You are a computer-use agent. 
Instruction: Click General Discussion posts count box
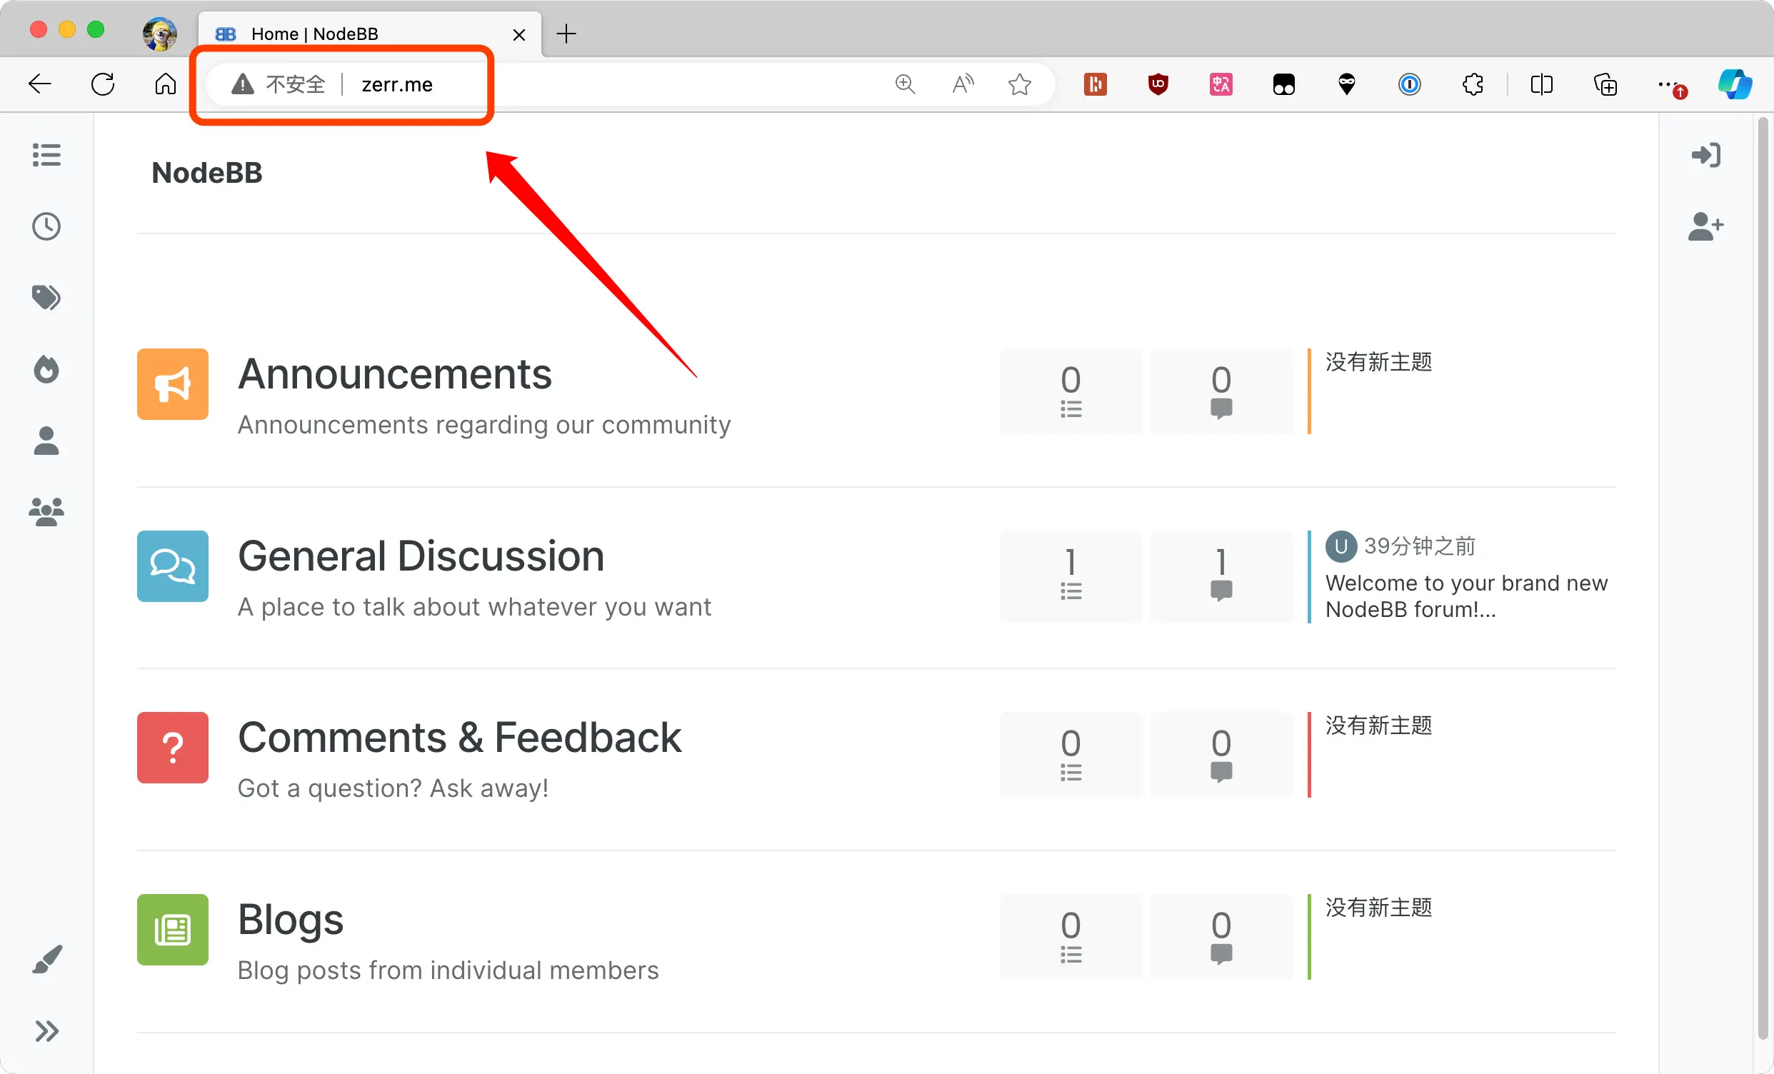coord(1221,576)
